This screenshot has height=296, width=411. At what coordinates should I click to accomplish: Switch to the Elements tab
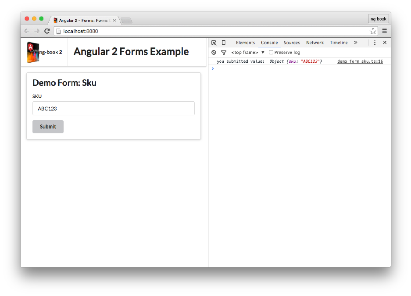245,43
